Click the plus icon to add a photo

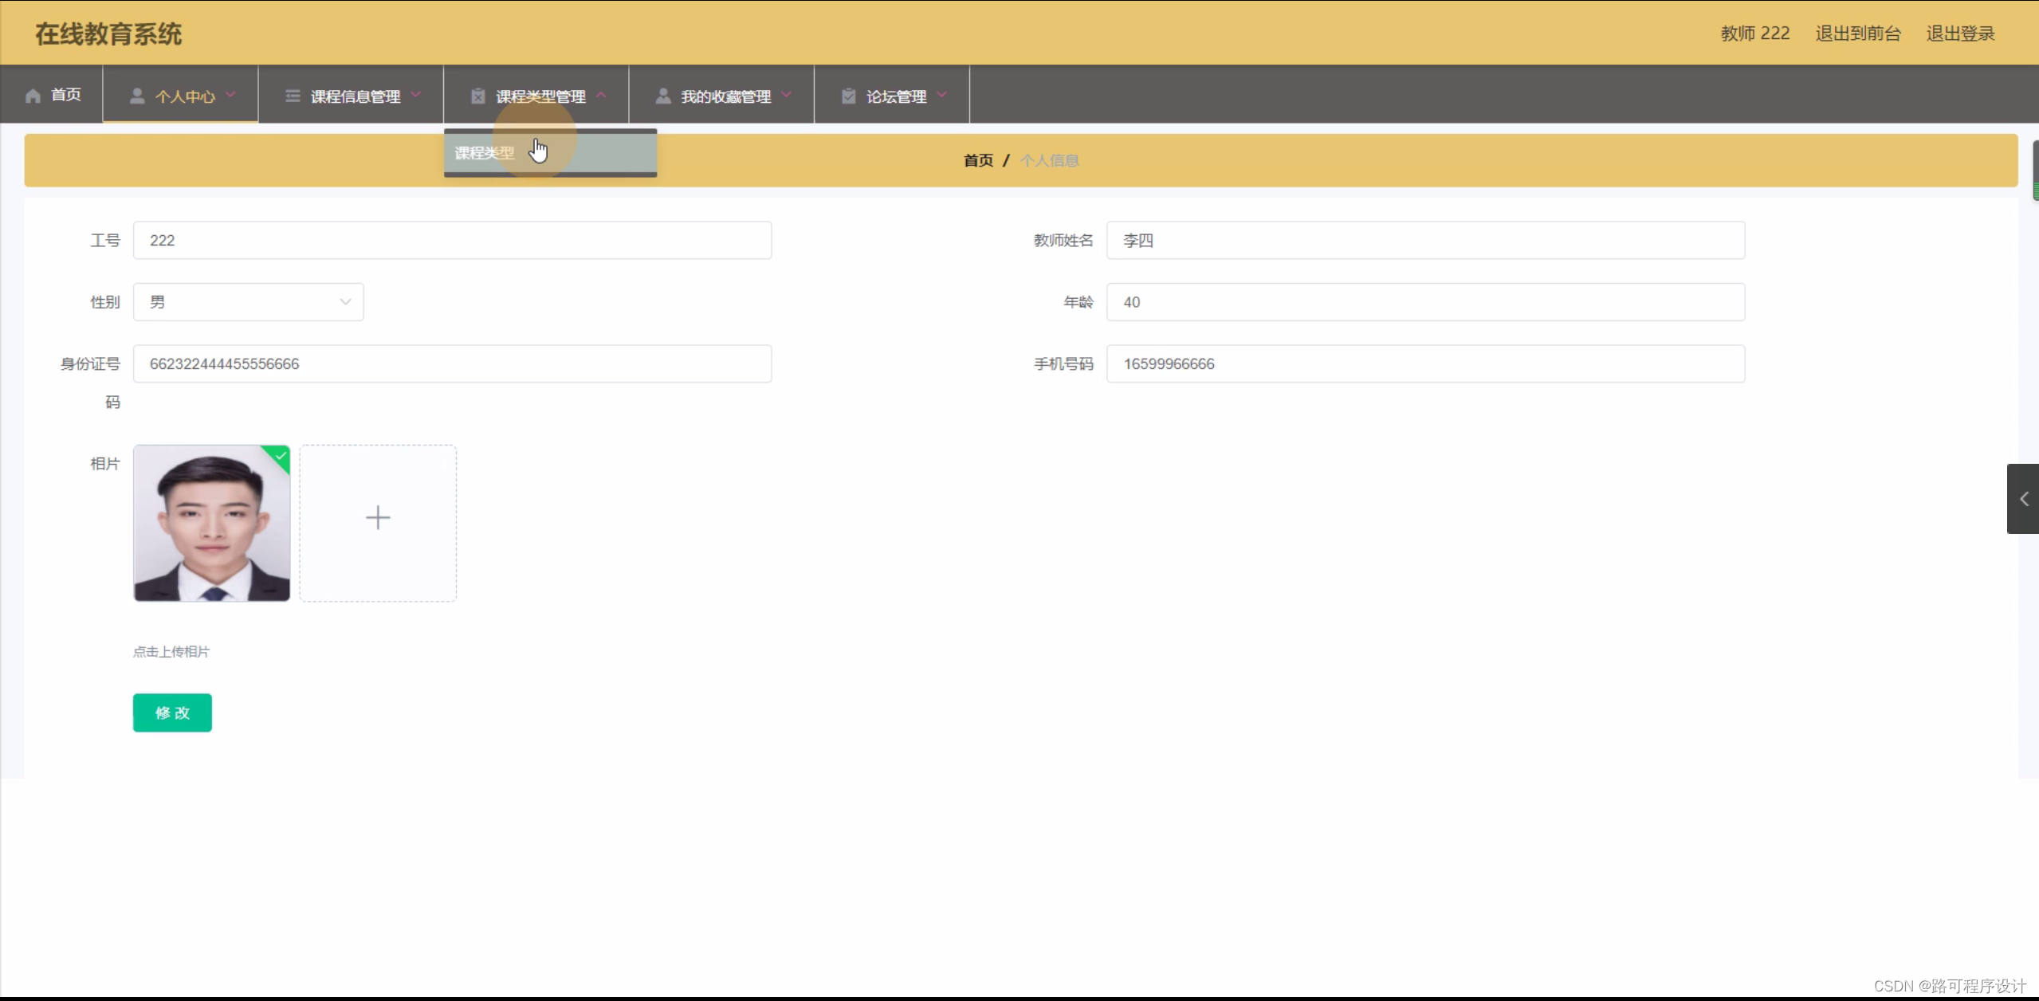pyautogui.click(x=378, y=517)
